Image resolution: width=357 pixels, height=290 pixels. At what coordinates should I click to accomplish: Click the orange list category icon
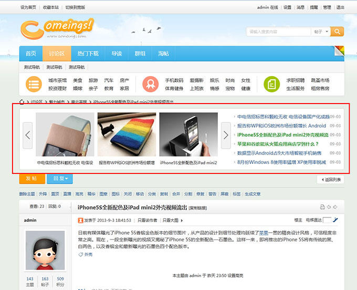34,84
